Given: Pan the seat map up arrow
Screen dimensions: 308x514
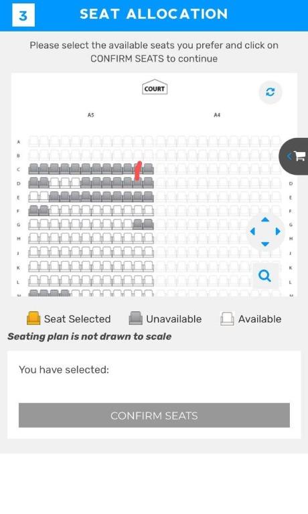Looking at the screenshot, I should coord(265,220).
